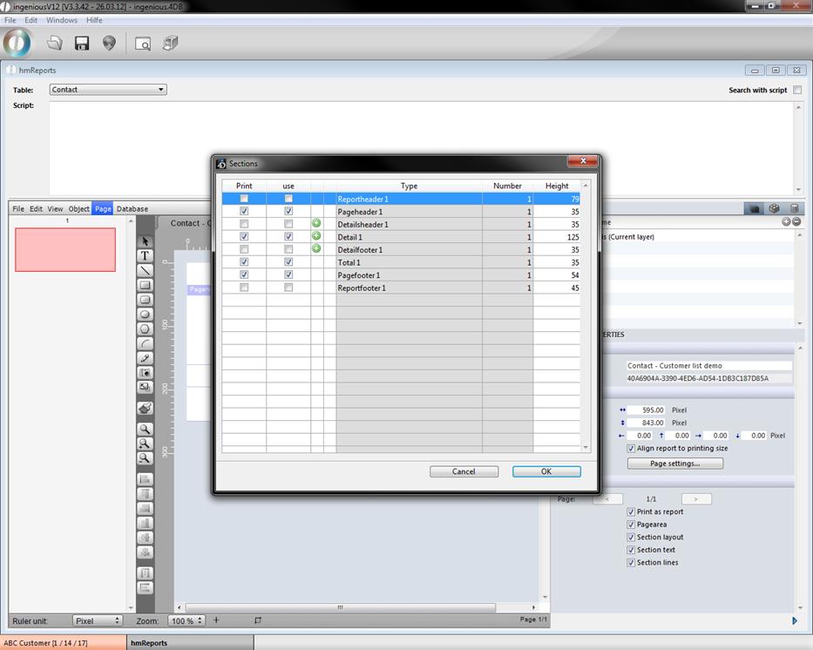Image resolution: width=813 pixels, height=650 pixels.
Task: Select the Text tool in the tool palette
Action: (x=145, y=256)
